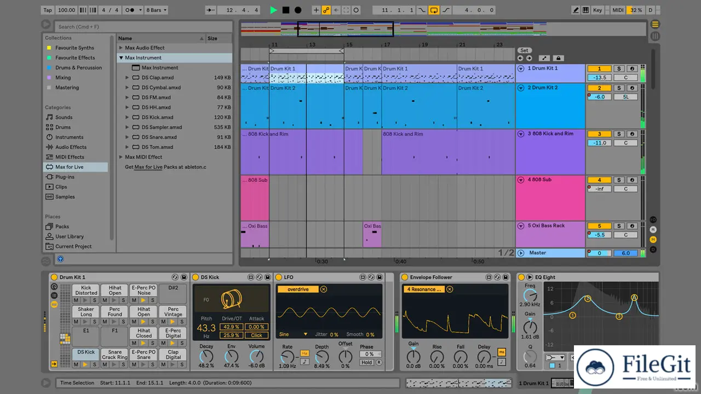
Task: Toggle the Arrangement Loop switch
Action: [434, 10]
